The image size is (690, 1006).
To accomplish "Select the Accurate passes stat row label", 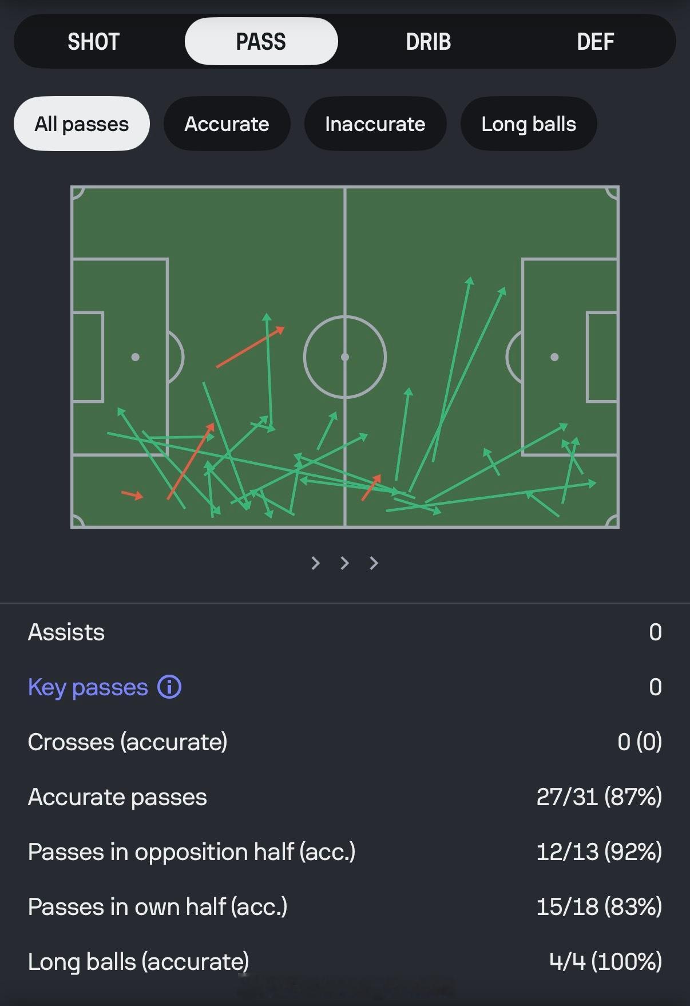I will coord(117,797).
